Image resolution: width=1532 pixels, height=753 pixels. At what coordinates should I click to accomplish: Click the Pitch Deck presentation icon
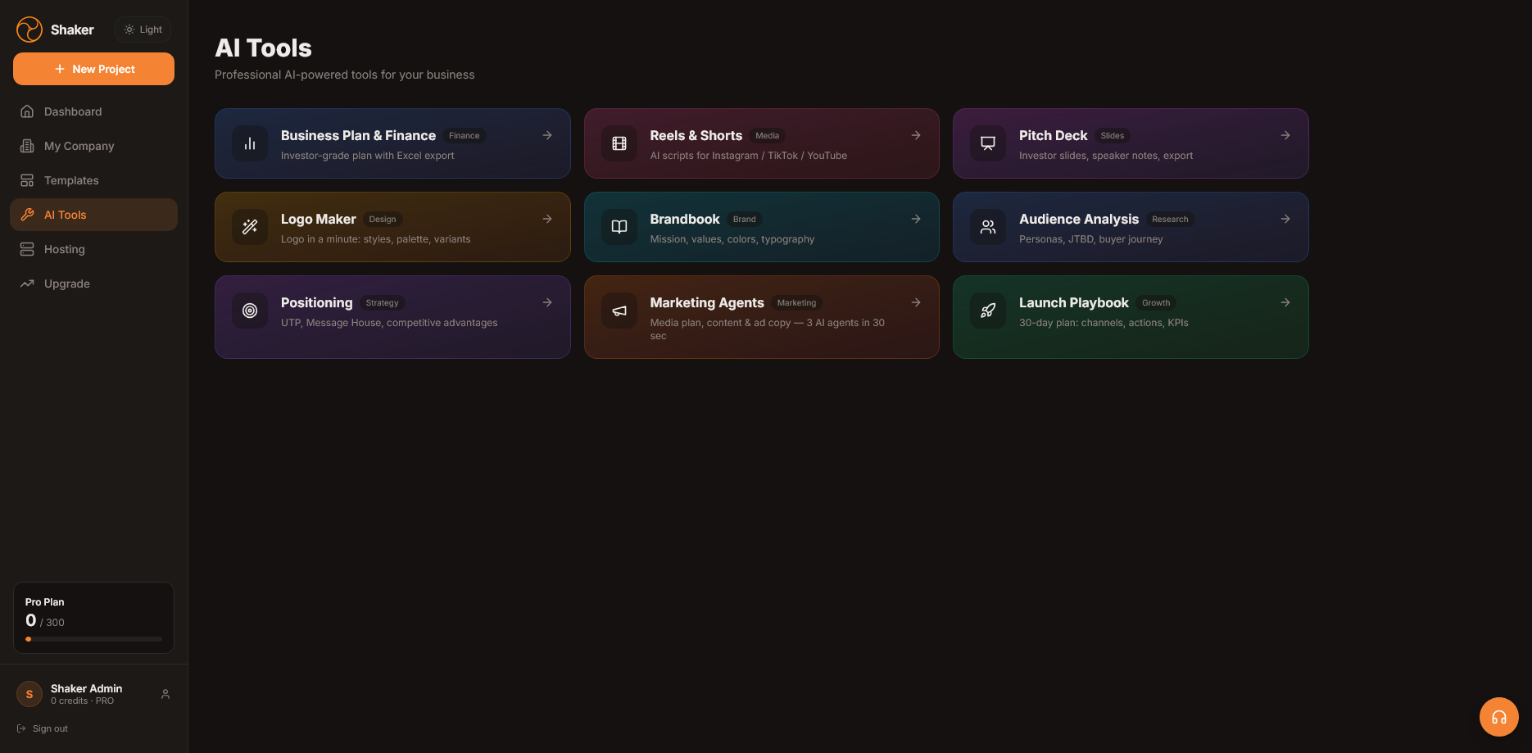point(988,143)
